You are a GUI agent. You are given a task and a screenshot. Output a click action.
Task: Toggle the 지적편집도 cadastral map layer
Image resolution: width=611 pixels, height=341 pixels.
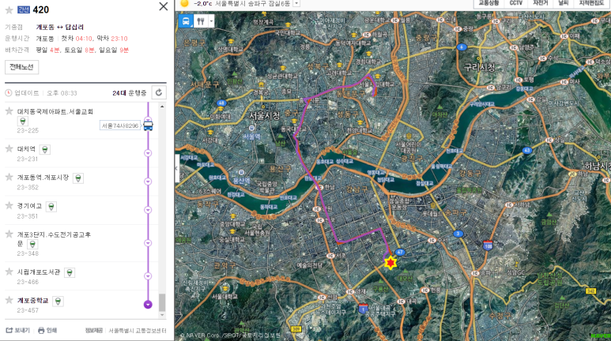tap(591, 3)
